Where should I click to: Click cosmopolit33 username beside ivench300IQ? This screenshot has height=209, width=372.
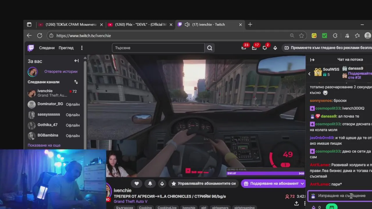[x=328, y=108]
